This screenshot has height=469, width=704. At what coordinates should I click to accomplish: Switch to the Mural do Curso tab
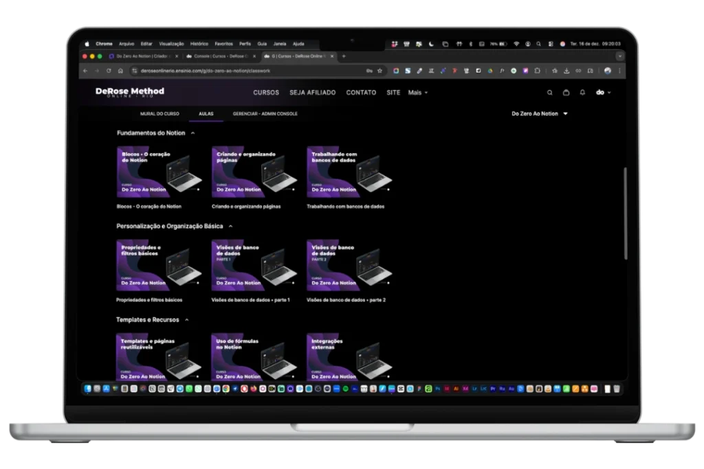click(159, 114)
